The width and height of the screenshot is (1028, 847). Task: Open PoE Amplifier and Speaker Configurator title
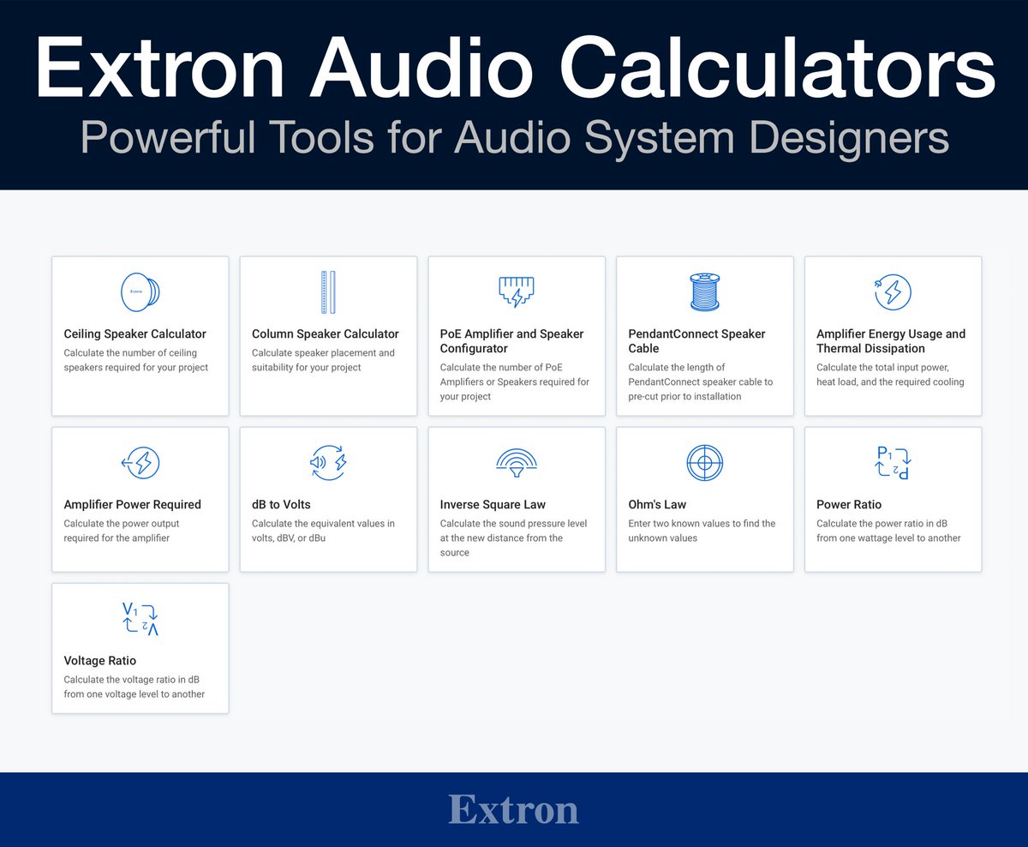coord(512,341)
